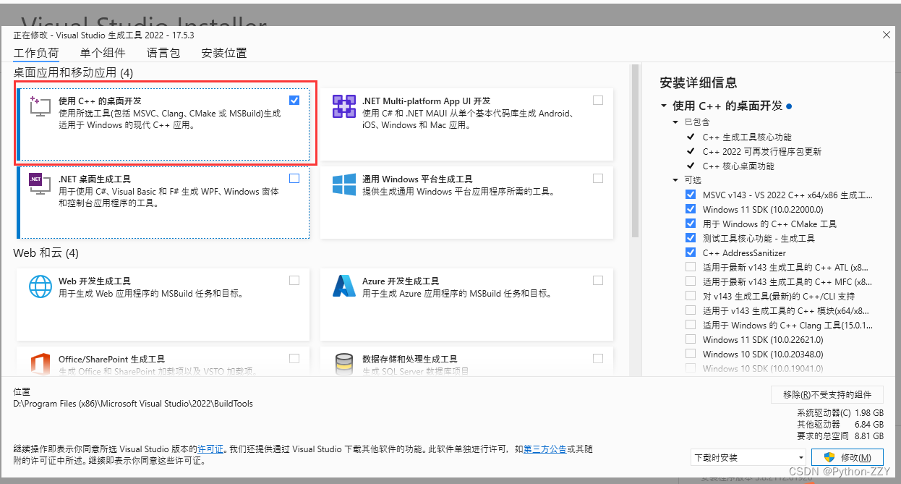Close the modify dialog with X button

887,35
